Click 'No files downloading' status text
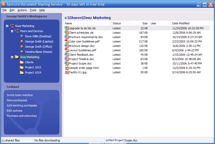This screenshot has width=215, height=144. coord(47,140)
